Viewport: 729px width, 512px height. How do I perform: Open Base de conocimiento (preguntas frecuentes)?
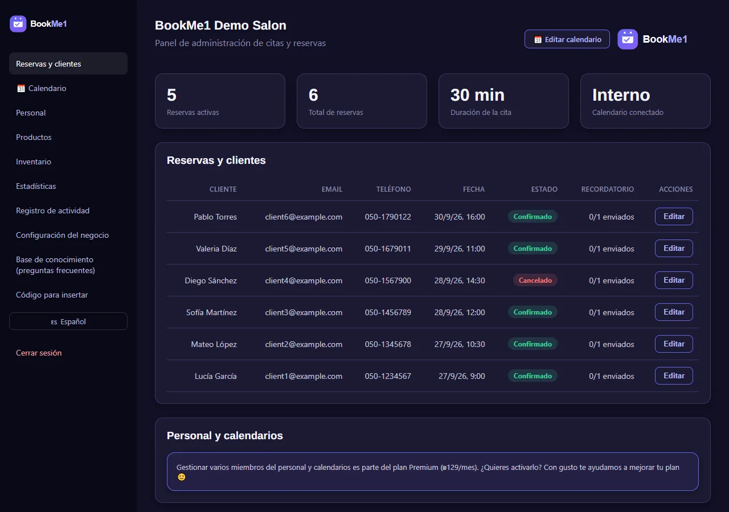coord(68,265)
